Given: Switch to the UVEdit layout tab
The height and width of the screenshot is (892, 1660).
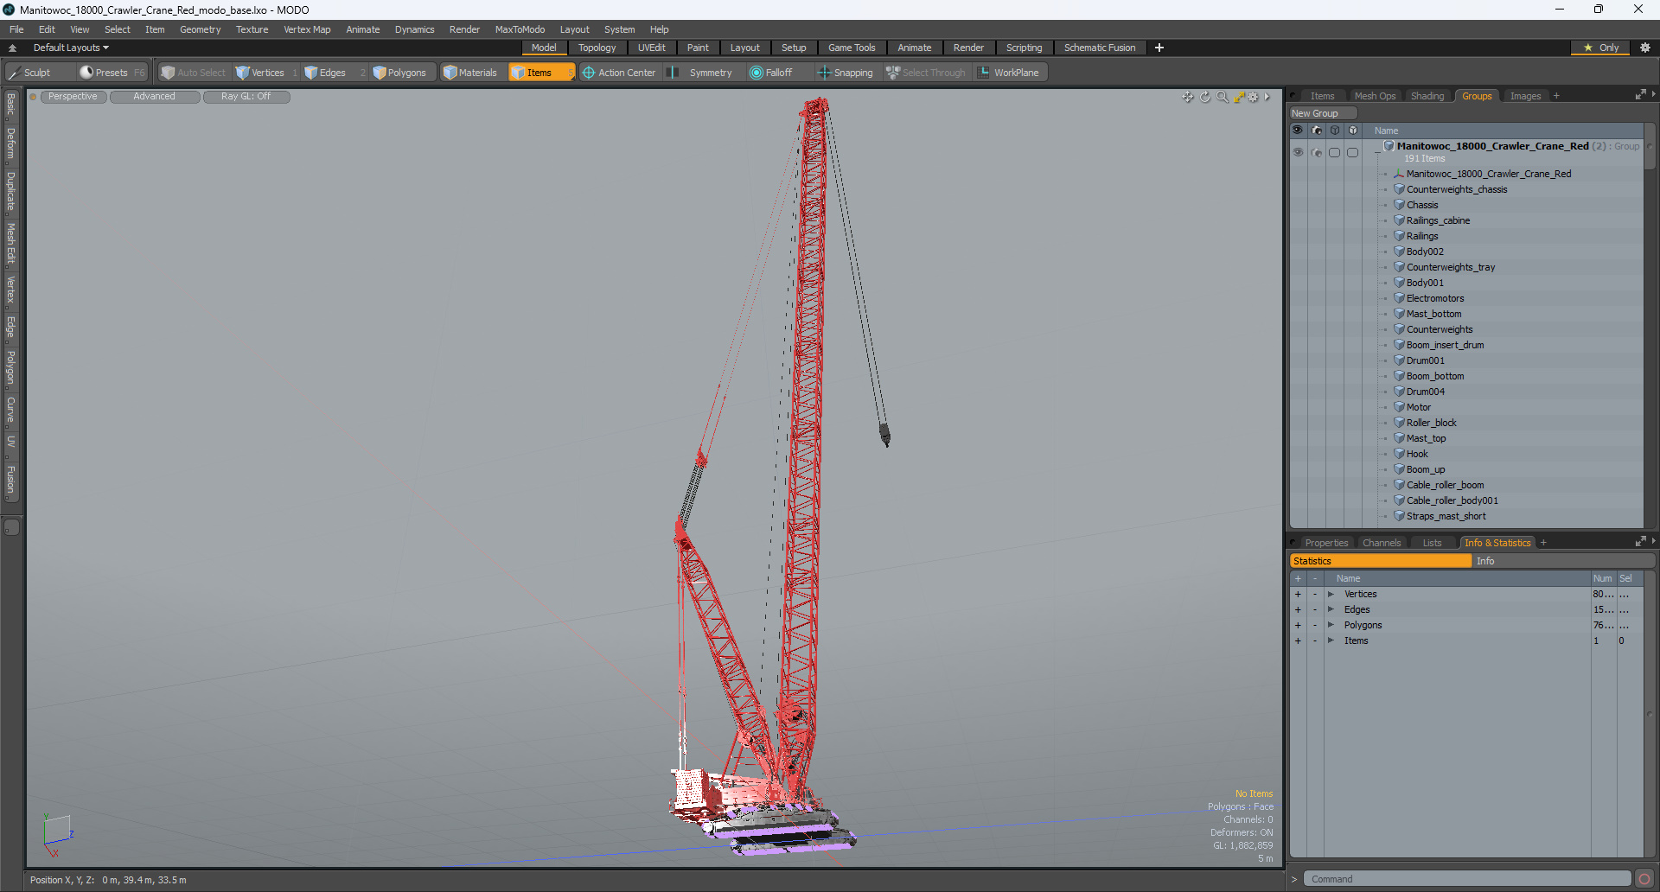Looking at the screenshot, I should tap(652, 48).
